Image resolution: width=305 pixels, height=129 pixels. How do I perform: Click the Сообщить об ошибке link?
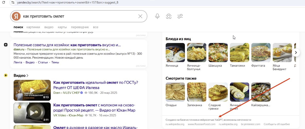pos(277,124)
